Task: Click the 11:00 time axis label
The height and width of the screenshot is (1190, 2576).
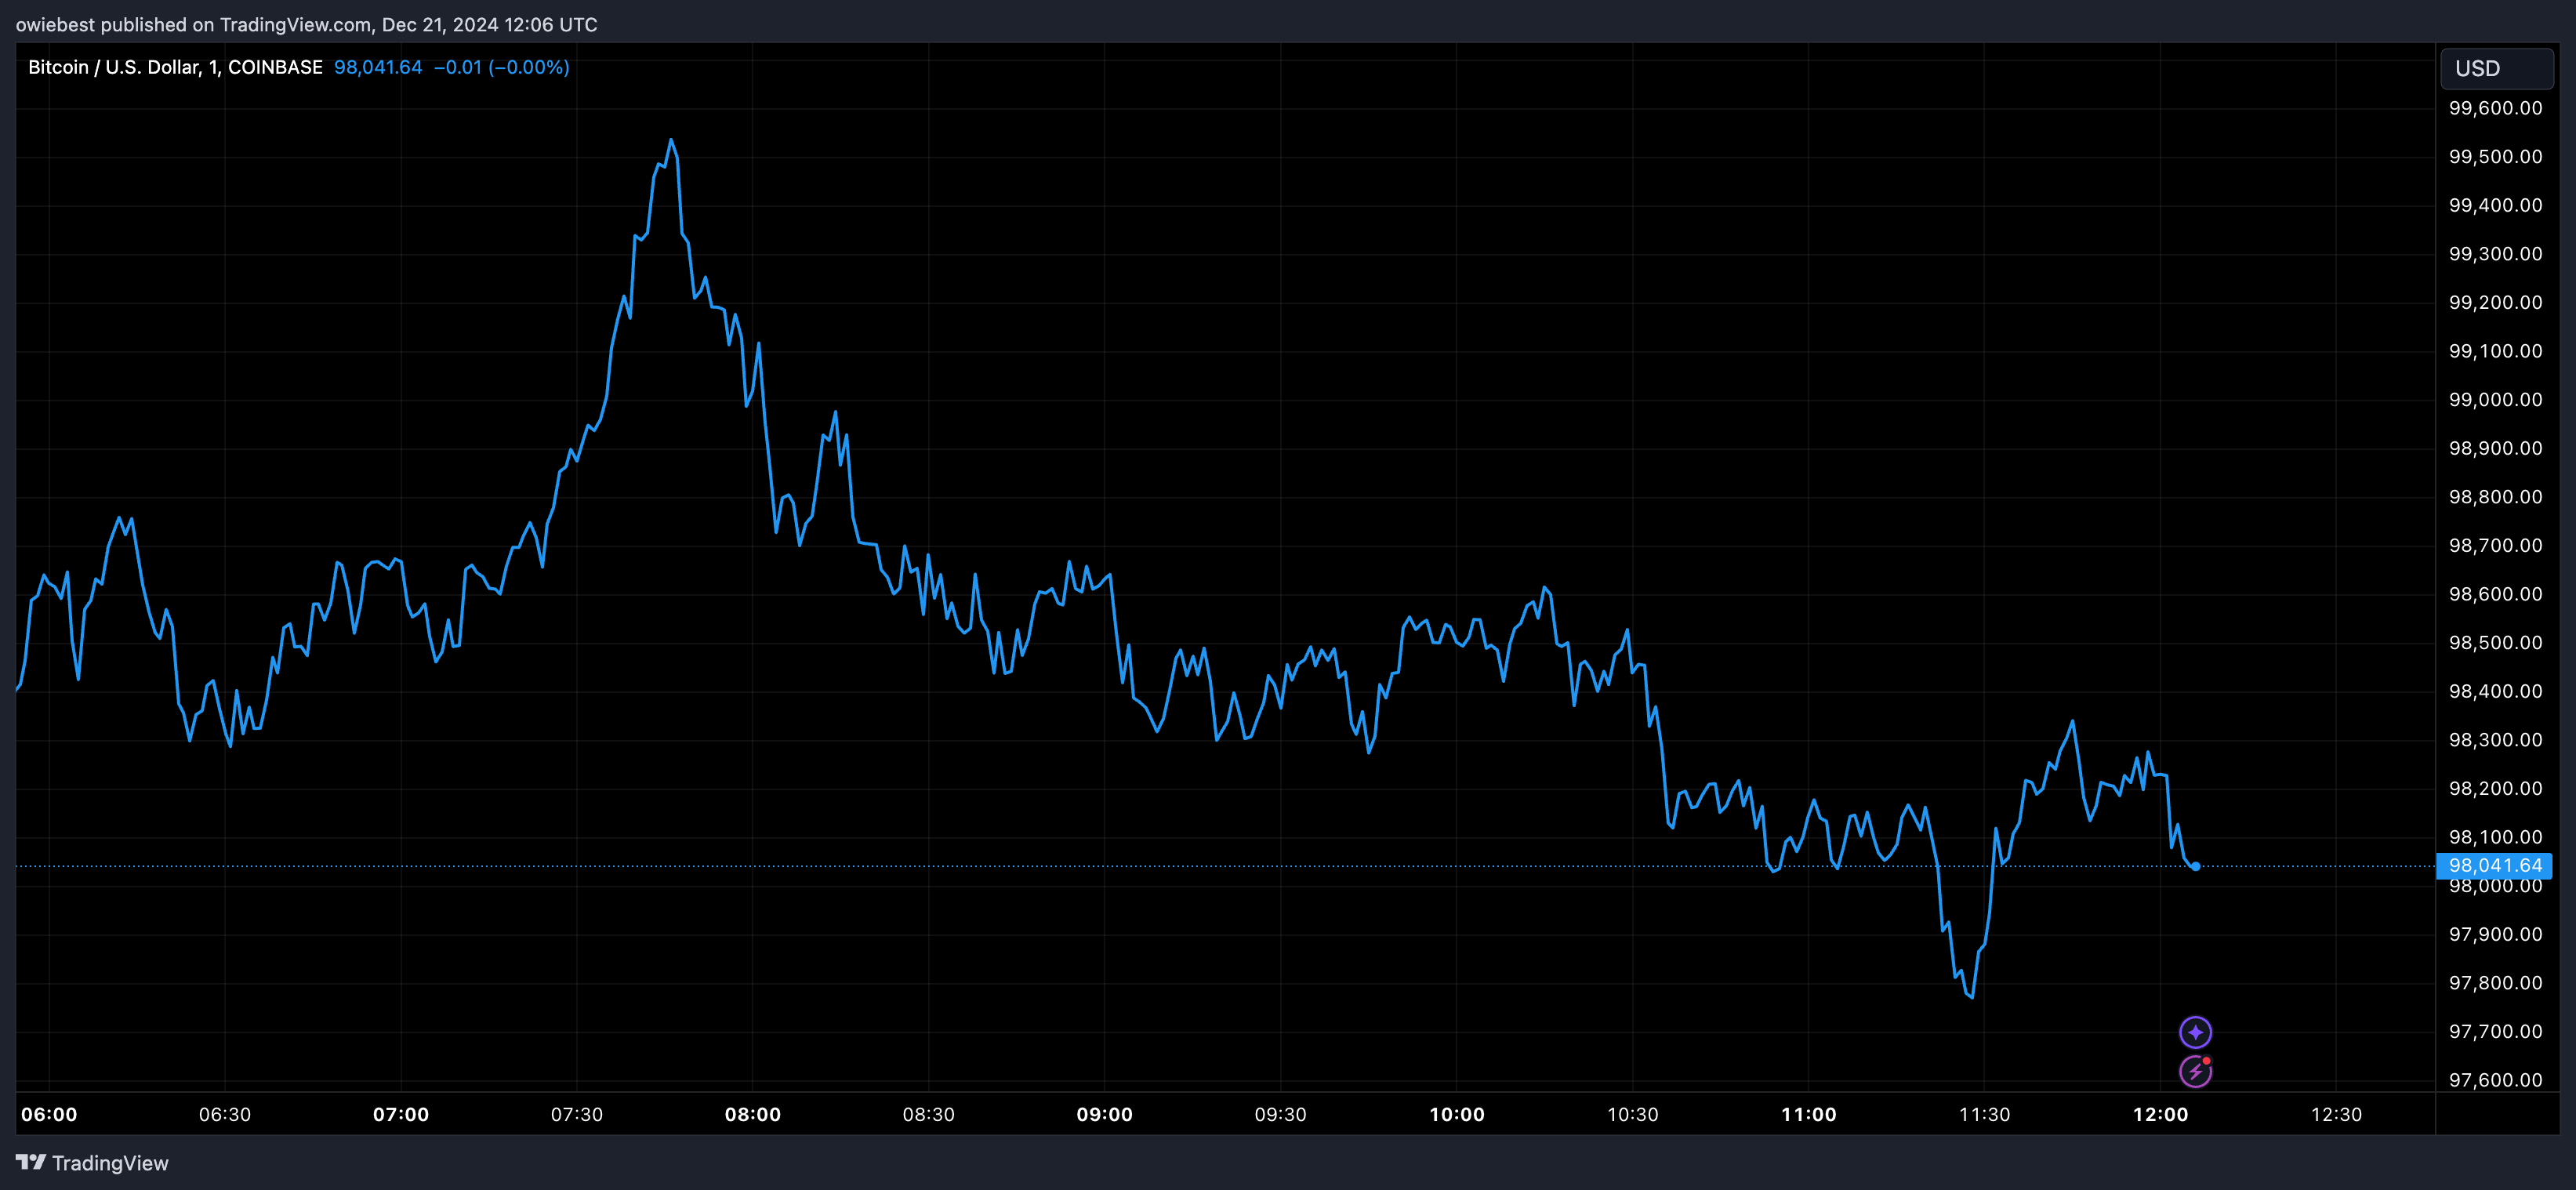Action: tap(1809, 1114)
